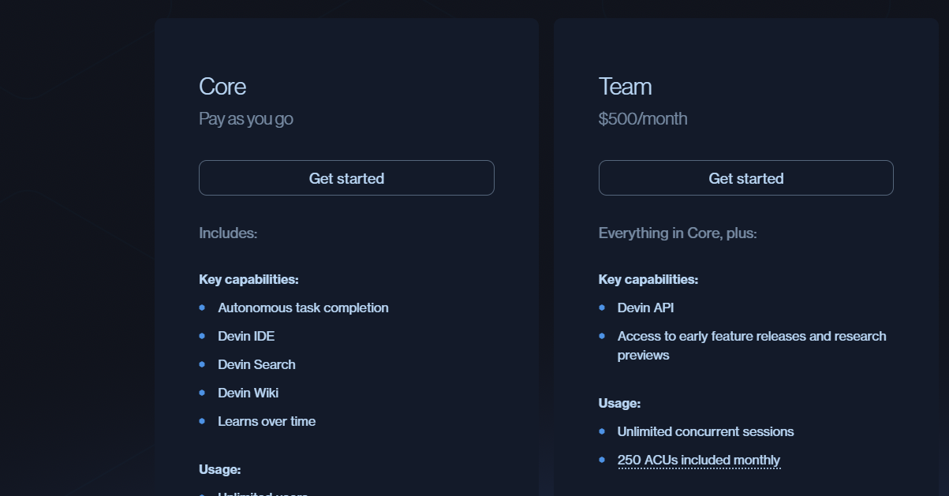
Task: Click Access to early feature releases text
Action: coord(751,337)
